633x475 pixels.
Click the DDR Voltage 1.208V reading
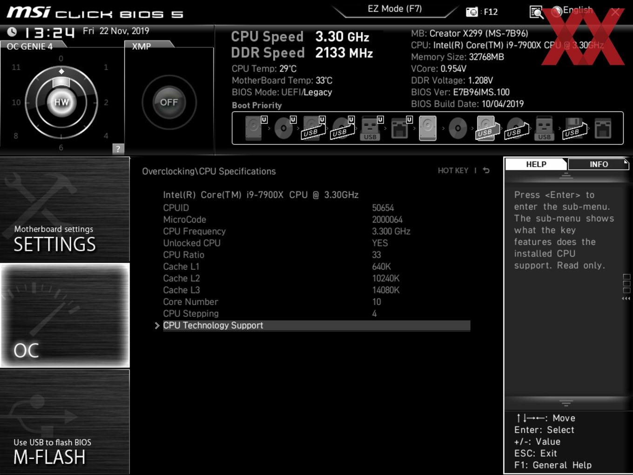(x=452, y=81)
